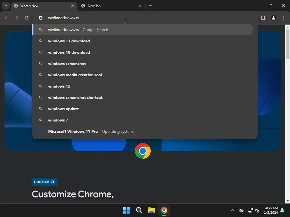This screenshot has width=290, height=217.
Task: Select 'wwiinnddoowwss - Google Search' suggestion
Action: coord(143,30)
